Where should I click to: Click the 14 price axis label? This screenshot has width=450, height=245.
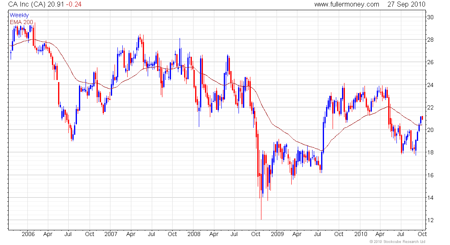tap(430, 198)
